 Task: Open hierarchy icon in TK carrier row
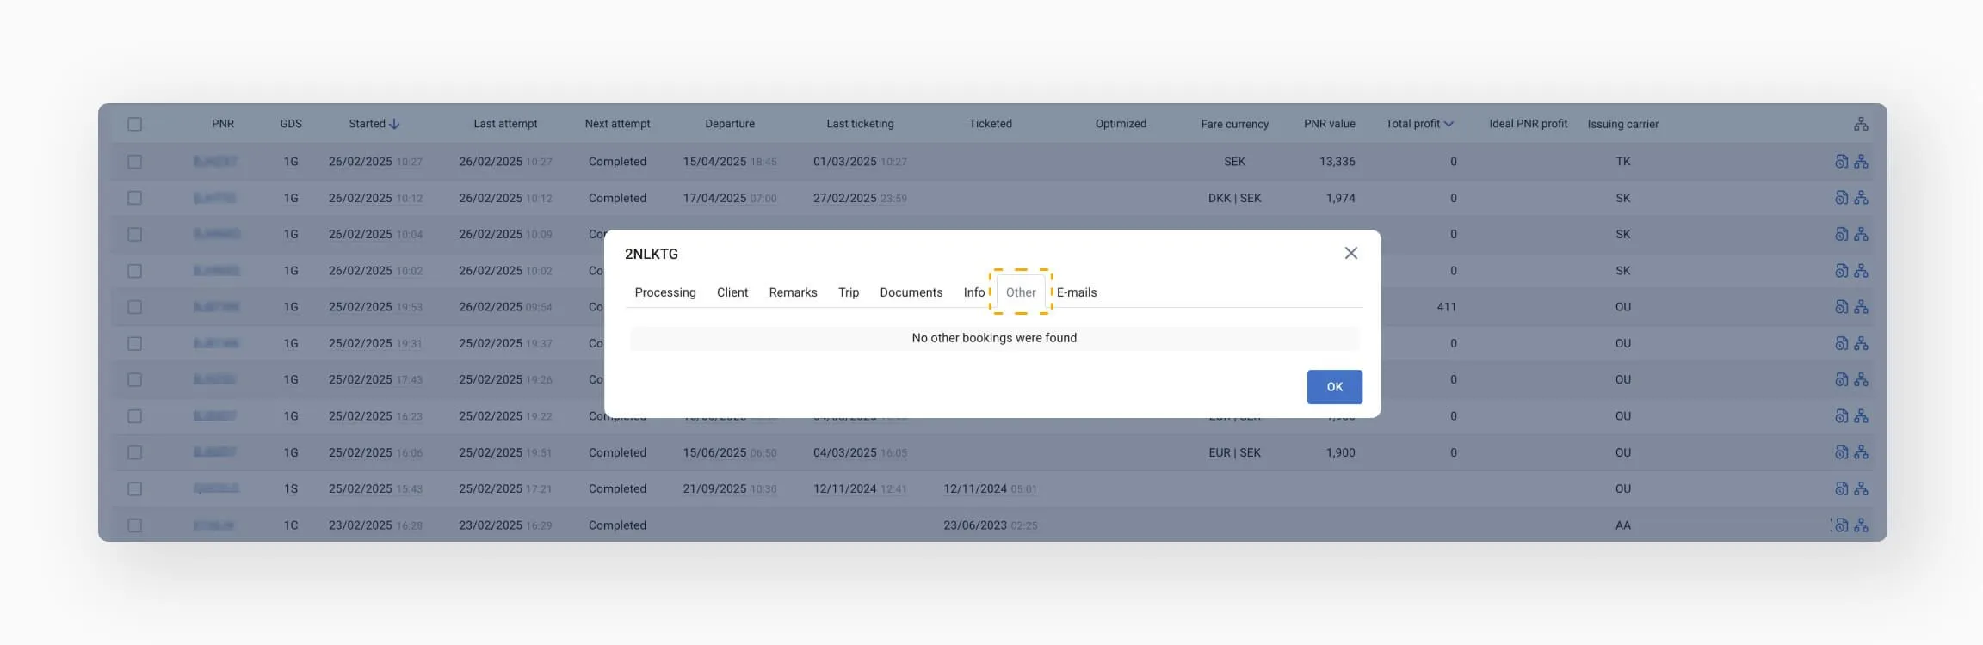click(x=1861, y=162)
